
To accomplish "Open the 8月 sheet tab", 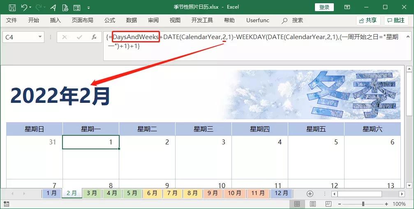I will 192,193.
